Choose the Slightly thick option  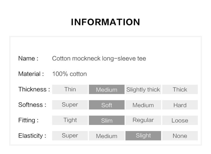[143, 89]
